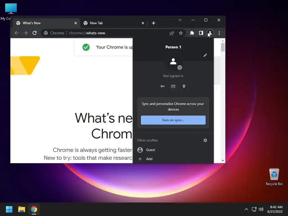Open the Extensions puzzle icon
Screen dimensions: 288x216
[x=192, y=33]
